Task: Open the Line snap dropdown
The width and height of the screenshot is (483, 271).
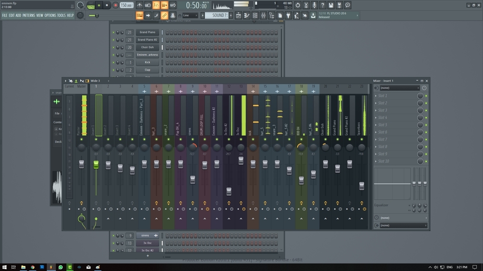Action: (190, 15)
